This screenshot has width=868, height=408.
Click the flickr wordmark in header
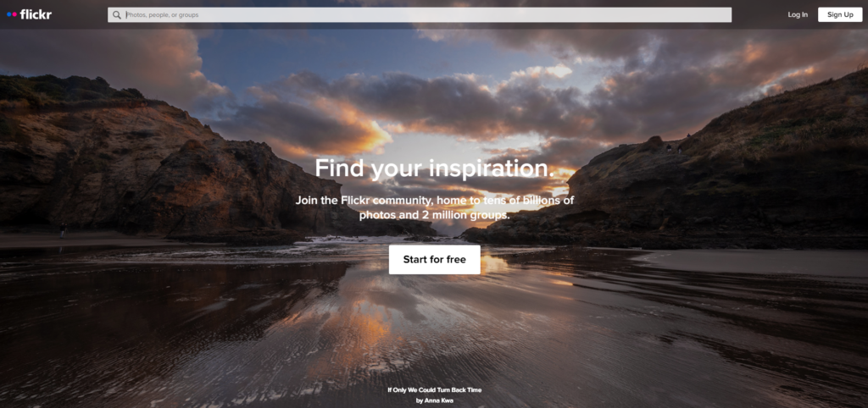[36, 14]
